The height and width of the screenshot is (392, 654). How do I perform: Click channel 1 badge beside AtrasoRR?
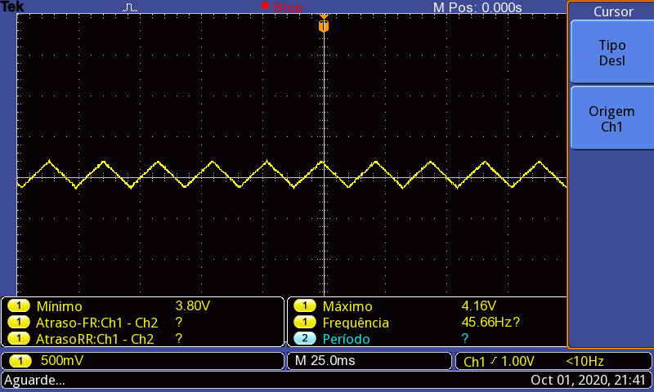(x=19, y=339)
